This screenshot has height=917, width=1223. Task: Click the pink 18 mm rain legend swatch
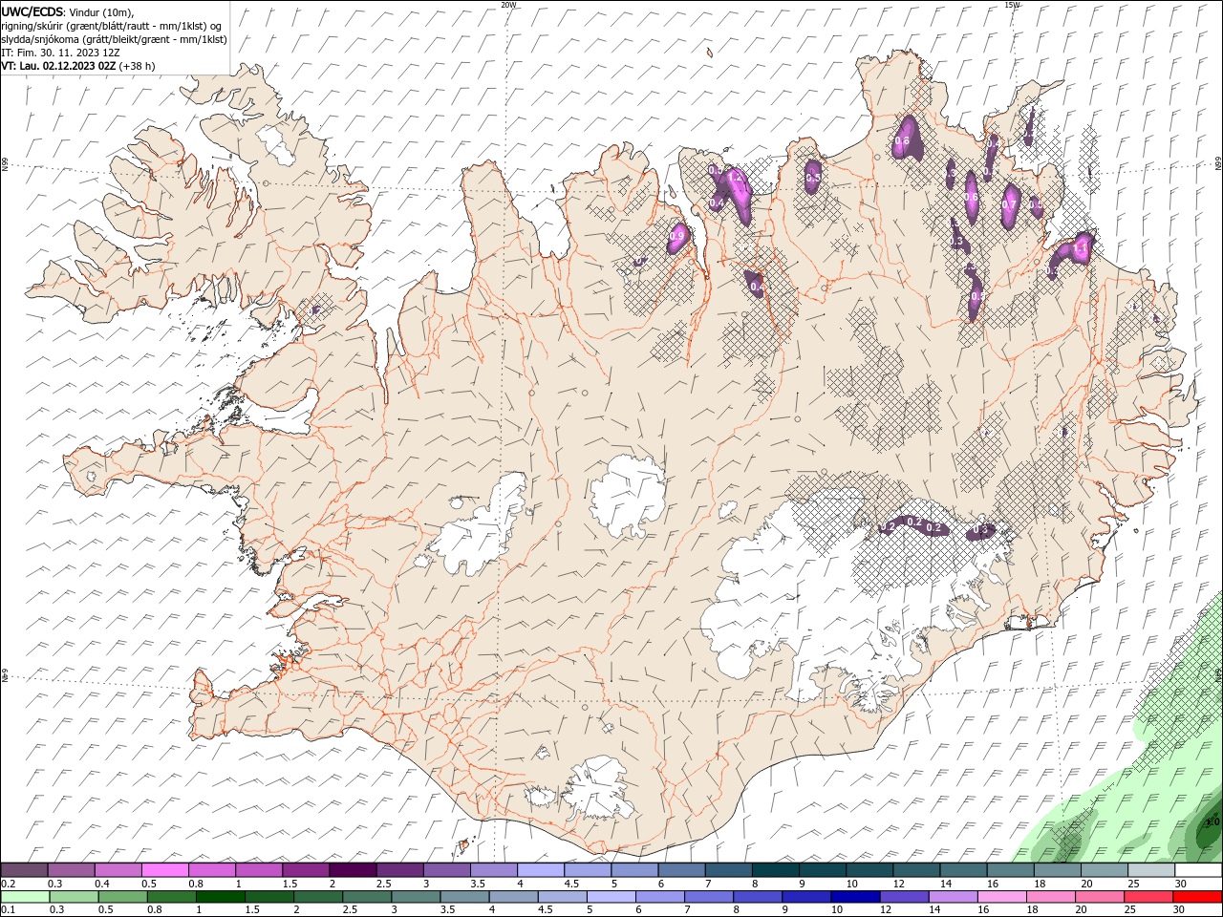click(x=1050, y=897)
